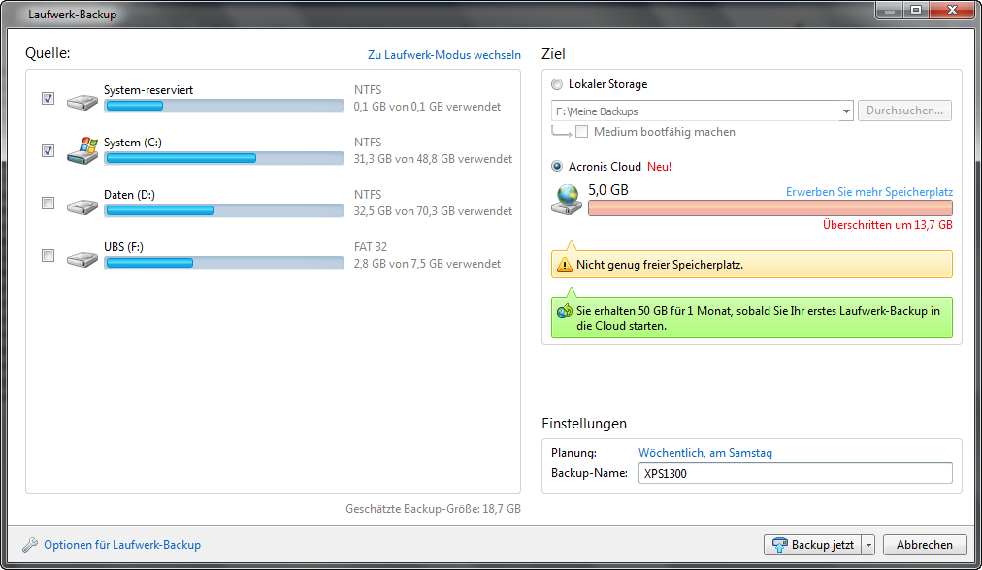
Task: Click the yellow warning triangle icon
Action: (x=564, y=265)
